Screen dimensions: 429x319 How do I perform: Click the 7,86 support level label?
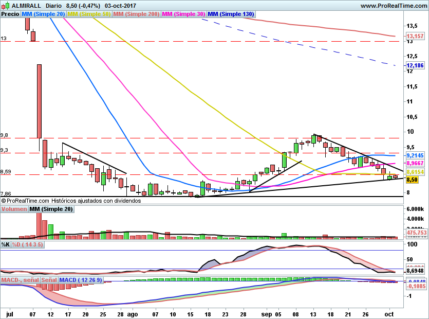6,194
